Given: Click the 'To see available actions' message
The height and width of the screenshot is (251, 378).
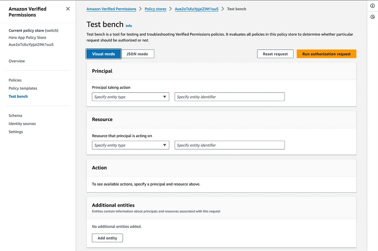Looking at the screenshot, I should coord(146,184).
